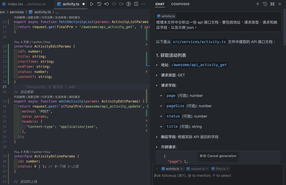
Task: Toggle split editor layout icon
Action: pyautogui.click(x=136, y=4)
